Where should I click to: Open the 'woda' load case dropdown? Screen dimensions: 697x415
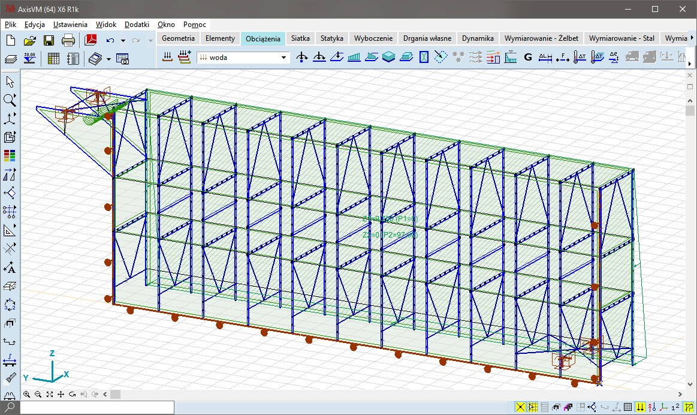coord(284,58)
